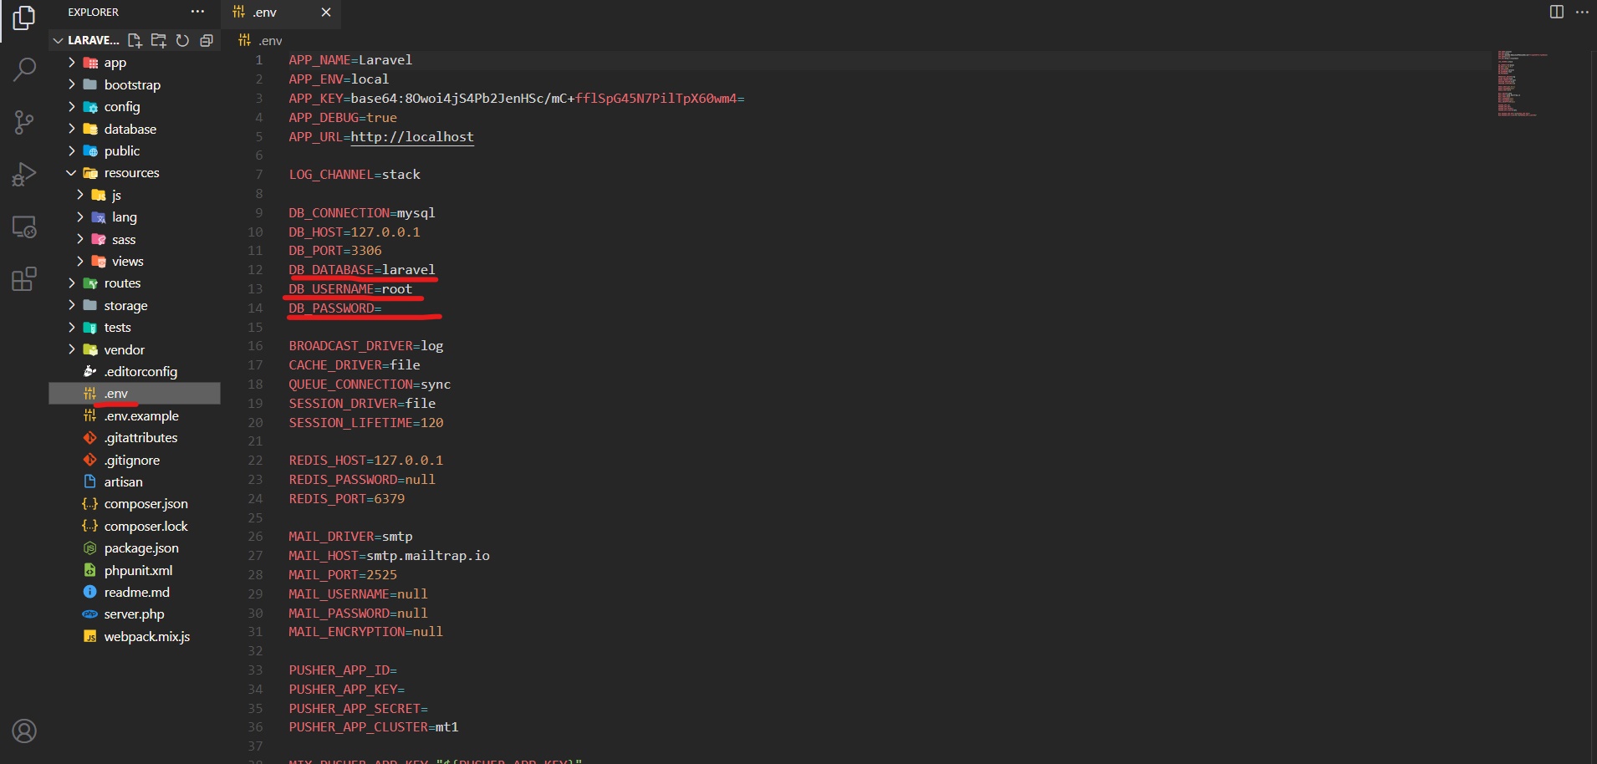Image resolution: width=1597 pixels, height=764 pixels.
Task: Open the Accounts menu
Action: tap(24, 730)
